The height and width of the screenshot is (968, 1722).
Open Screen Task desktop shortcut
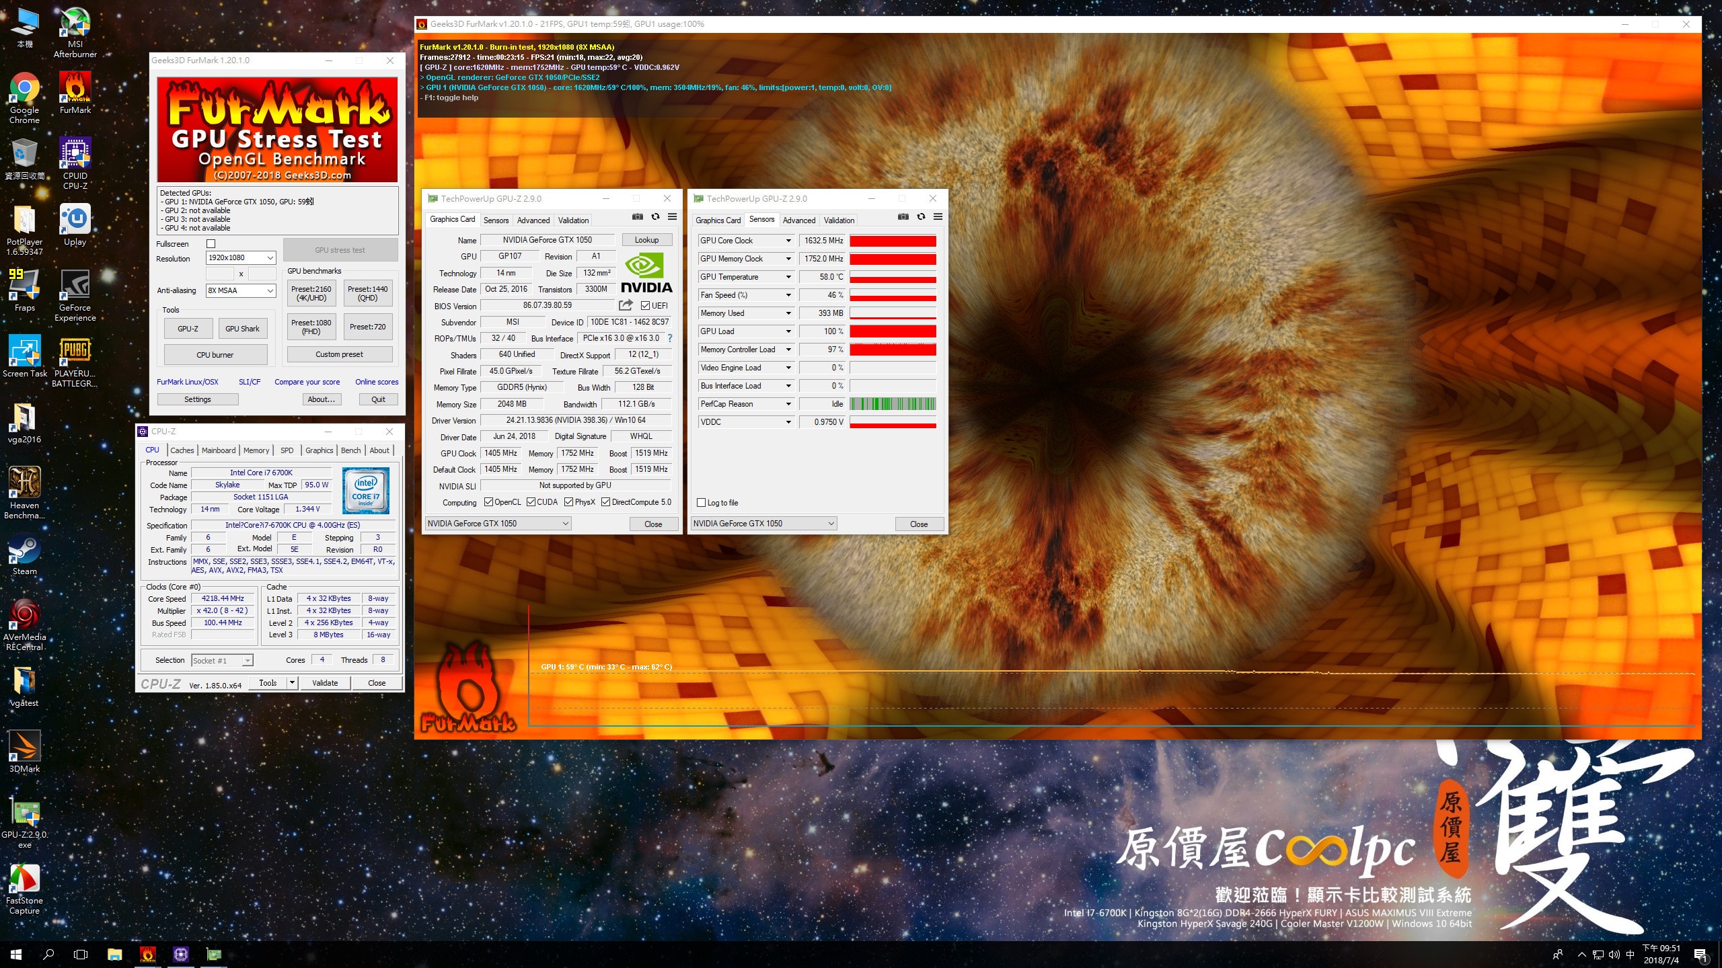[24, 356]
